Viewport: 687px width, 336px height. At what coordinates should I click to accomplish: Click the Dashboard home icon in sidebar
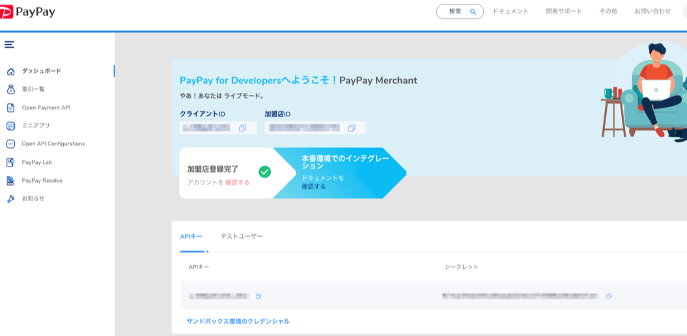(11, 71)
